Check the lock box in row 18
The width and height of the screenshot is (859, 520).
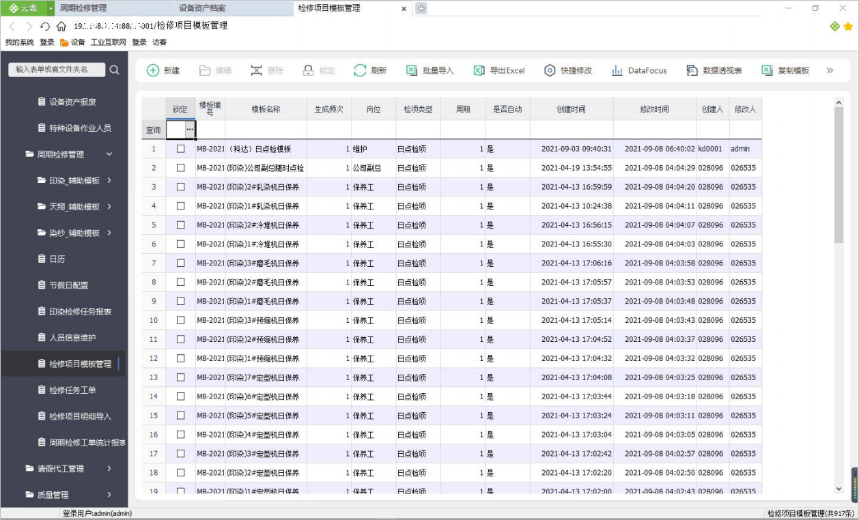181,472
